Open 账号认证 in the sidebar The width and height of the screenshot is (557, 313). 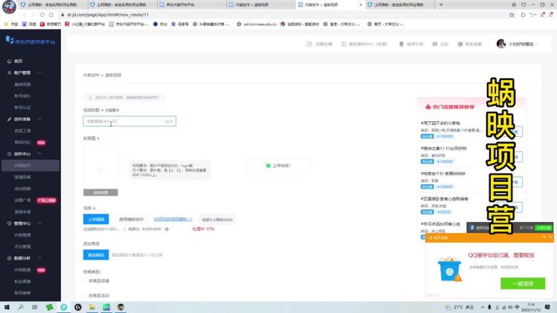[x=22, y=107]
